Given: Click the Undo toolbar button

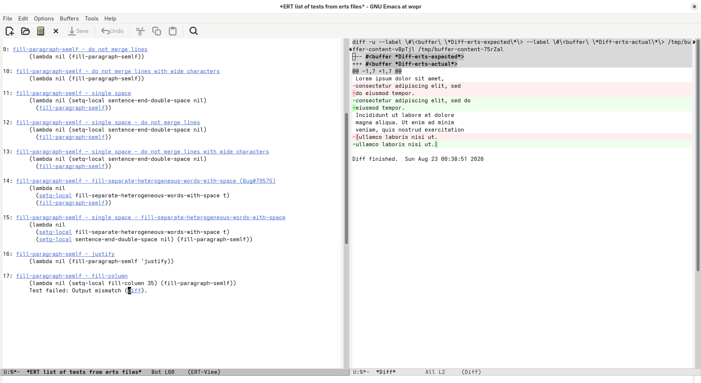Looking at the screenshot, I should (x=112, y=31).
